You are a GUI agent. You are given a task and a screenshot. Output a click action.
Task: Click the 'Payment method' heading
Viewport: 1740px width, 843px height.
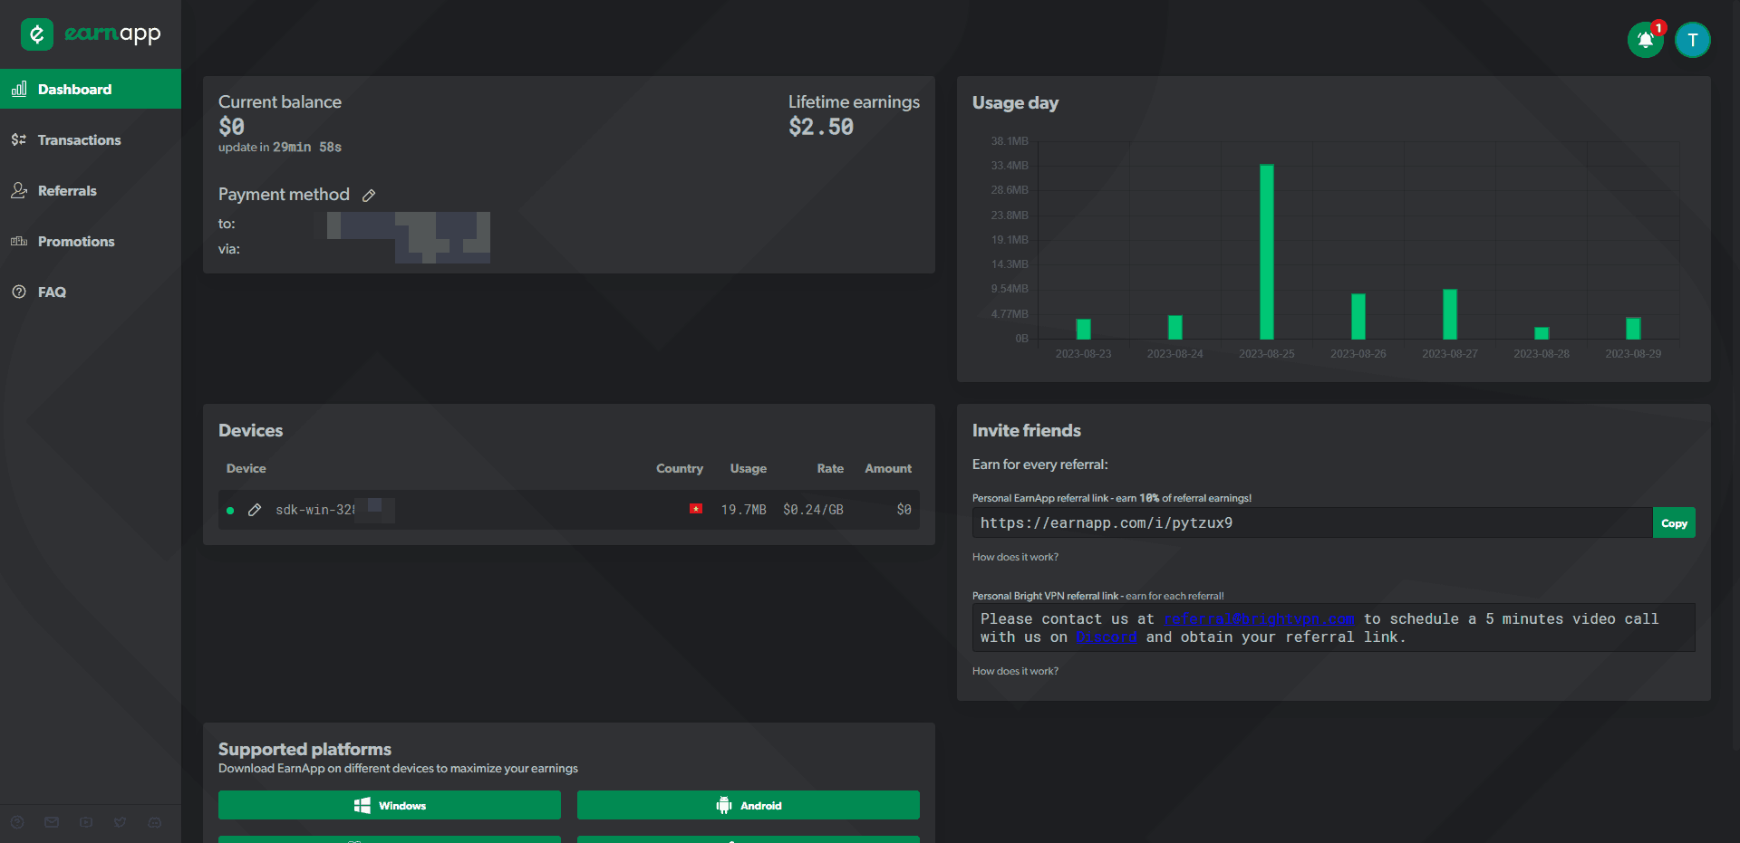(x=284, y=195)
